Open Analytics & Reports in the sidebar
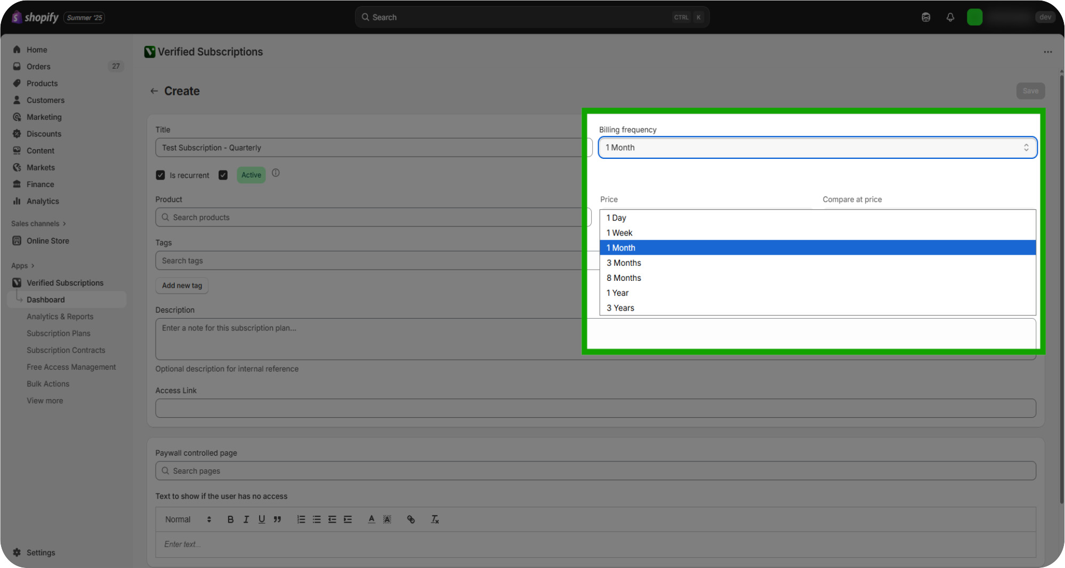Image resolution: width=1065 pixels, height=568 pixels. 60,317
